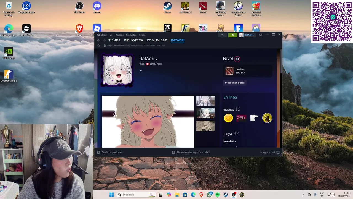Screen dimensions: 353x199
Task: Launch Steam desktop shortcut
Action: [168, 8]
